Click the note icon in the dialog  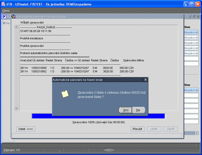point(65,94)
